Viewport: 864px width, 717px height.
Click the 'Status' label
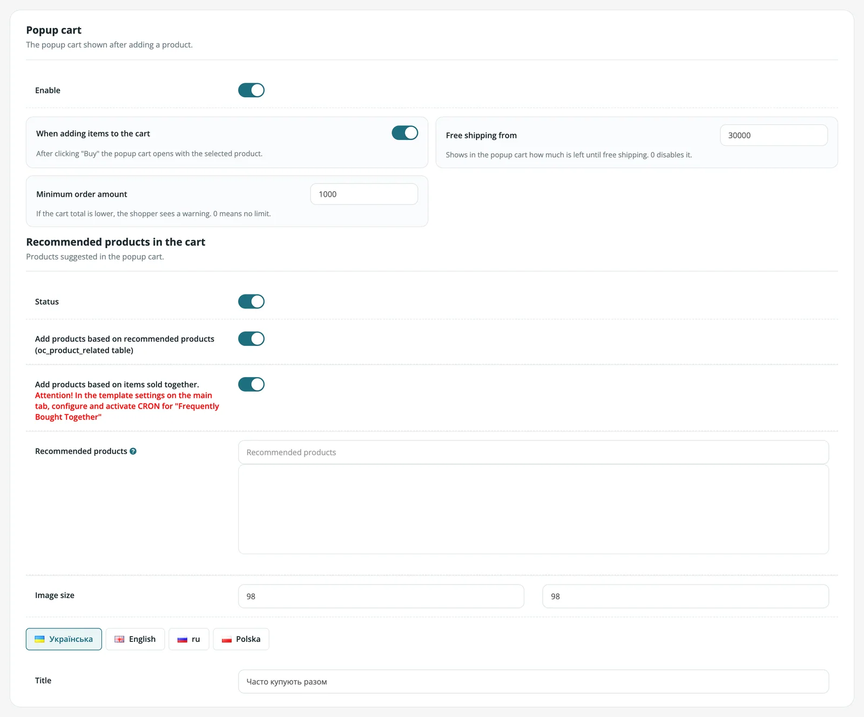pos(47,301)
